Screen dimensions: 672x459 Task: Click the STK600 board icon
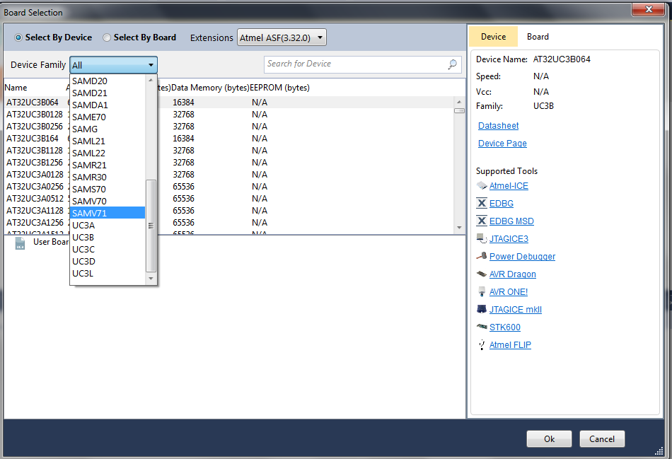click(482, 327)
